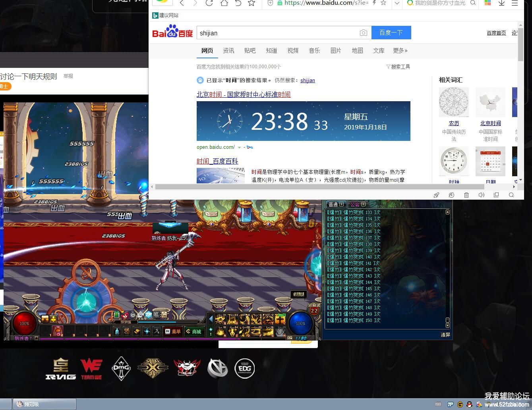Expand the 公会 chat tab plus box
The height and width of the screenshot is (410, 532).
363,204
